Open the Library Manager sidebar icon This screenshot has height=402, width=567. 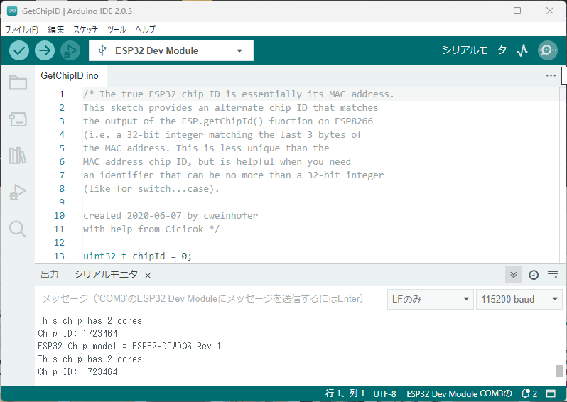tap(18, 156)
